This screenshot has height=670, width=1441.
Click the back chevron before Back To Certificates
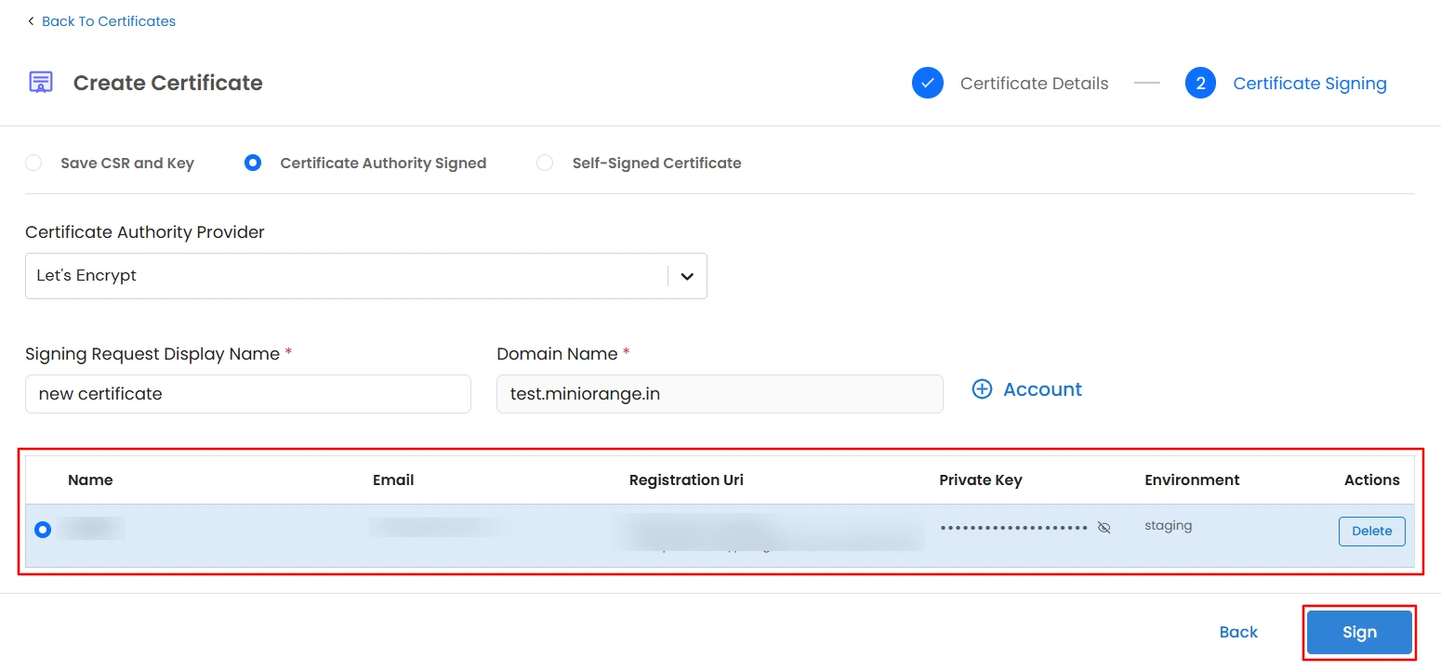click(29, 20)
